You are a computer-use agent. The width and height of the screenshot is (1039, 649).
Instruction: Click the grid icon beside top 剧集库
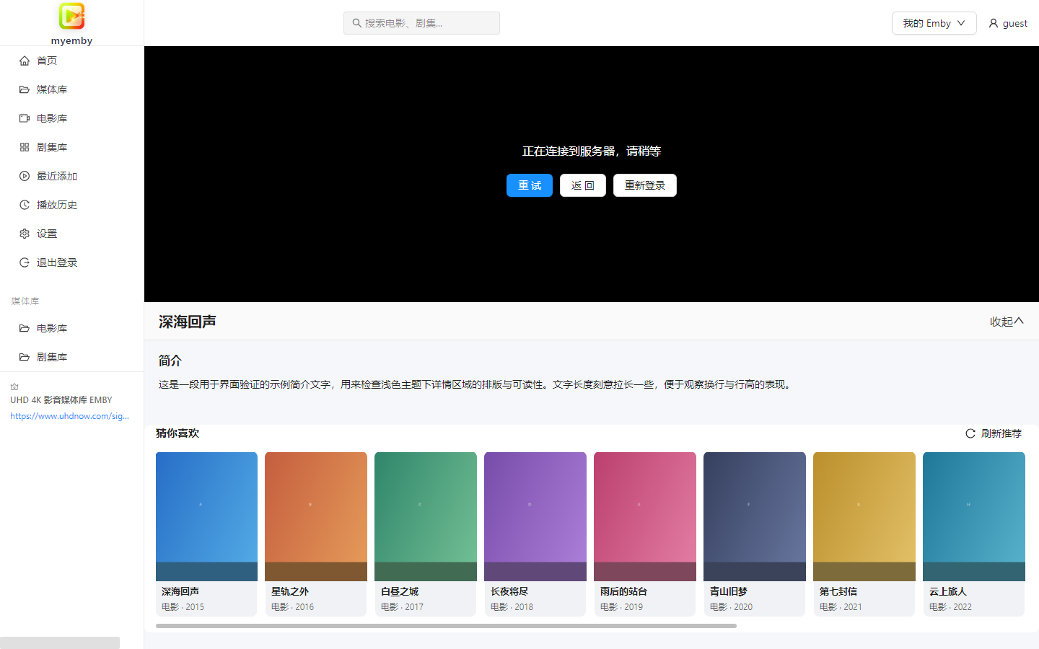point(25,147)
